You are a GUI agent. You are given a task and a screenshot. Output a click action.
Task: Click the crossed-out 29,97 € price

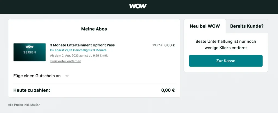pyautogui.click(x=157, y=45)
